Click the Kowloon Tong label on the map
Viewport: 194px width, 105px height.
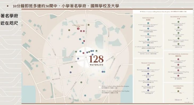(78, 25)
